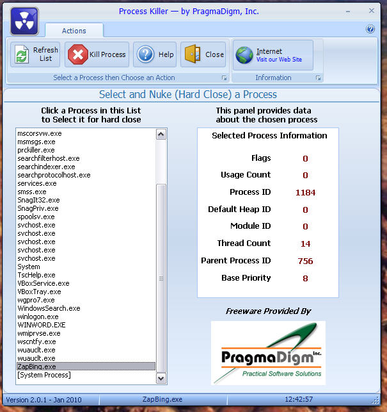
Task: Click the ribbon help icon at top right
Action: [370, 29]
